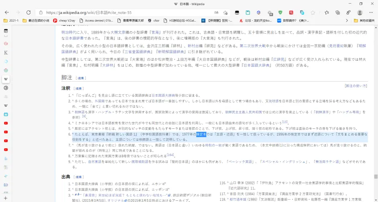Follow the 琉球語 link in note 2
This screenshot has width=378, height=202.
274,101
